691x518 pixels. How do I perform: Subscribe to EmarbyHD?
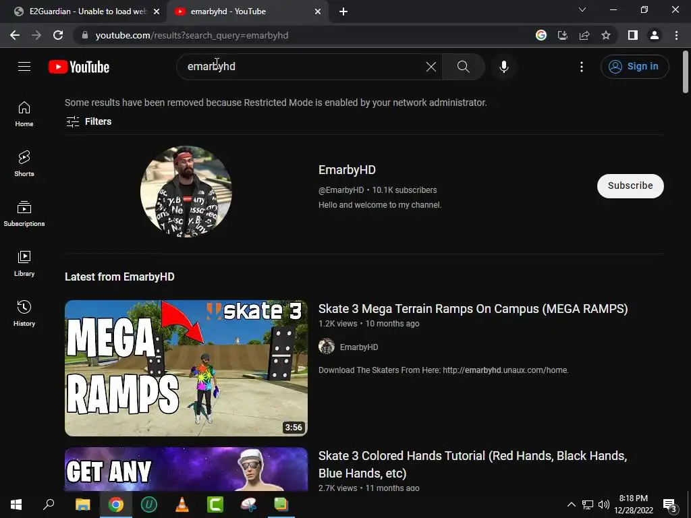[630, 186]
